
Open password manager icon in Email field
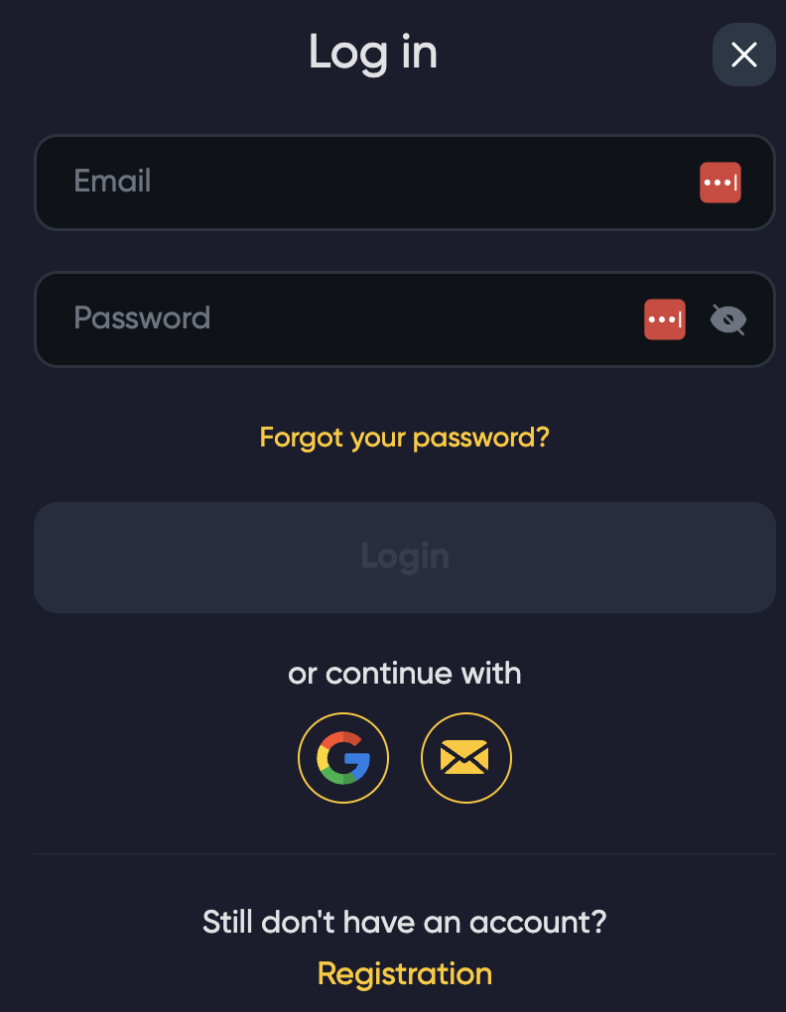pos(720,183)
